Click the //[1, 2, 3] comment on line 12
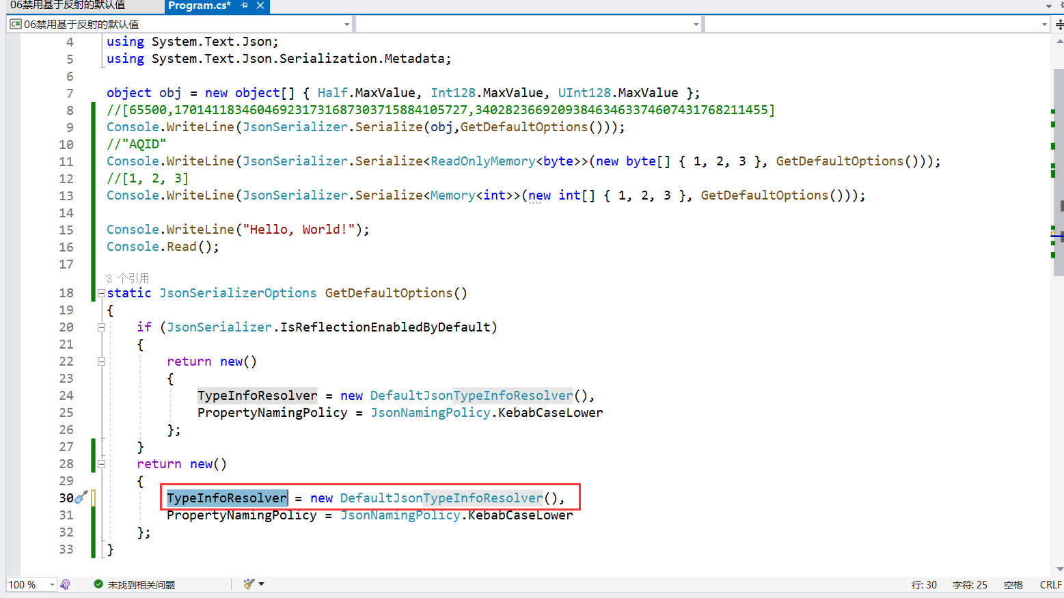1064x598 pixels. (148, 178)
